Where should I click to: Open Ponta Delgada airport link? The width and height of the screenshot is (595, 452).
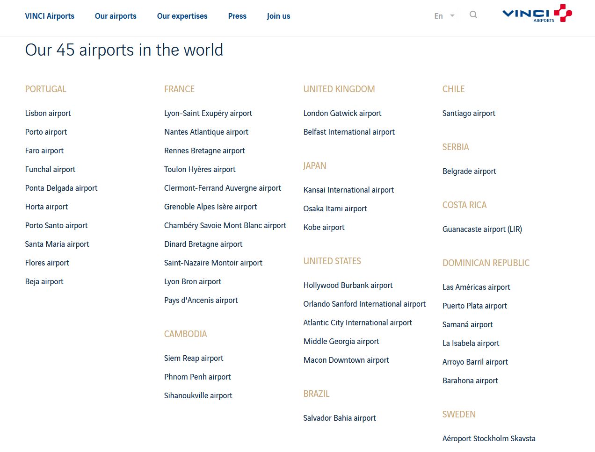tap(61, 188)
